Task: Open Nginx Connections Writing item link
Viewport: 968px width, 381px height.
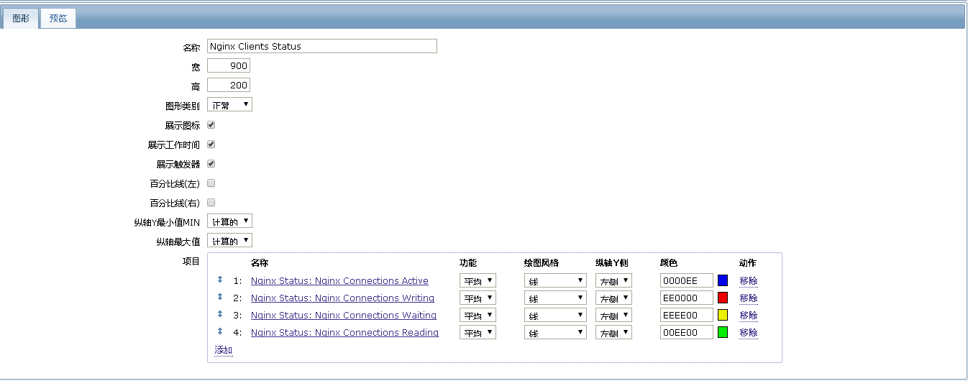Action: (342, 298)
